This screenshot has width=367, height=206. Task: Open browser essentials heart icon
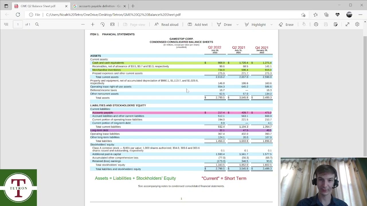coord(337,15)
